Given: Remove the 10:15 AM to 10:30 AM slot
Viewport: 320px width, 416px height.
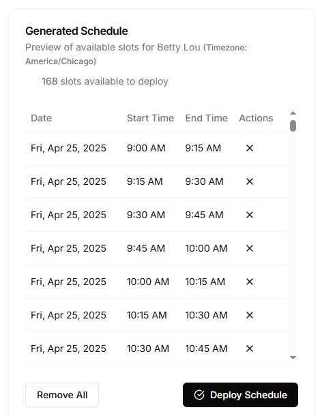Looking at the screenshot, I should point(250,315).
